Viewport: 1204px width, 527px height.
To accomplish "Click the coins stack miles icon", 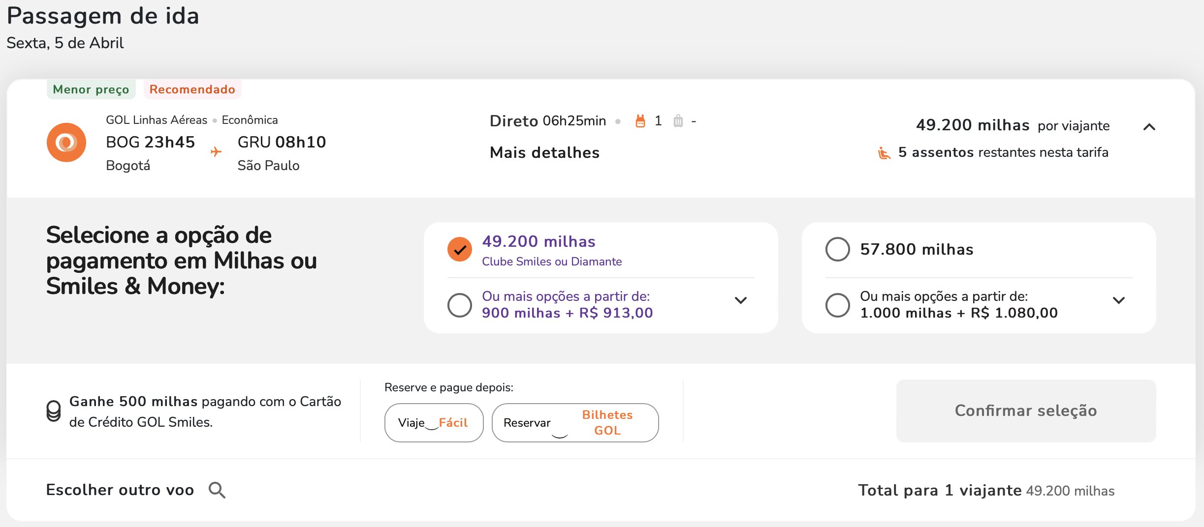I will 54,411.
